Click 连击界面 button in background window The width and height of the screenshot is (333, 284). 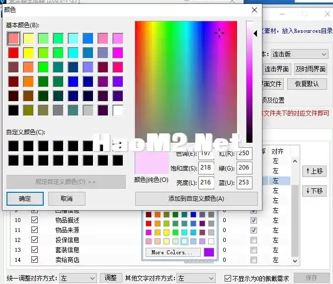click(276, 69)
